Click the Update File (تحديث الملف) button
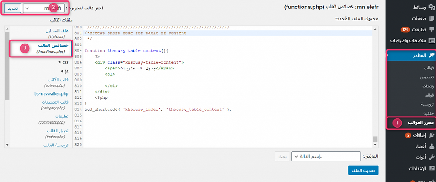The image size is (436, 182). [x=363, y=170]
